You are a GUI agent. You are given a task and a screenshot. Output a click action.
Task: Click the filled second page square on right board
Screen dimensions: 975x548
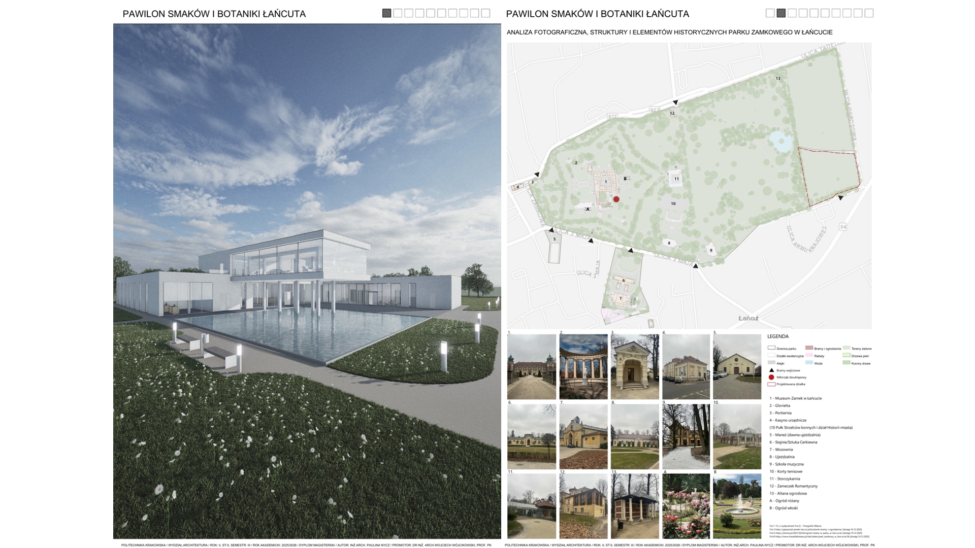pyautogui.click(x=781, y=13)
